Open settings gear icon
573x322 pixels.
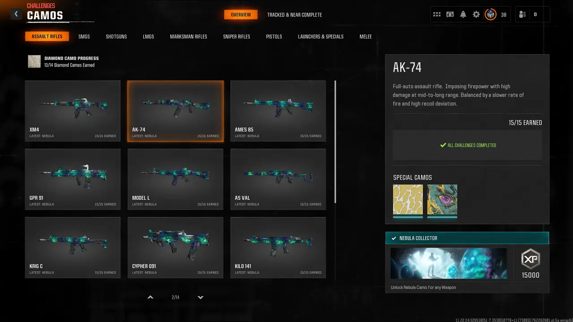[x=476, y=14]
